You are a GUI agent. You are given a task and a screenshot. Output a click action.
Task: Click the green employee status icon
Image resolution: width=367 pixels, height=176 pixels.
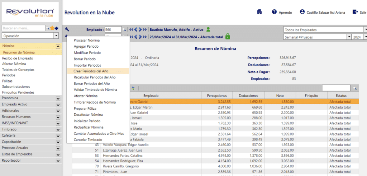pyautogui.click(x=208, y=29)
